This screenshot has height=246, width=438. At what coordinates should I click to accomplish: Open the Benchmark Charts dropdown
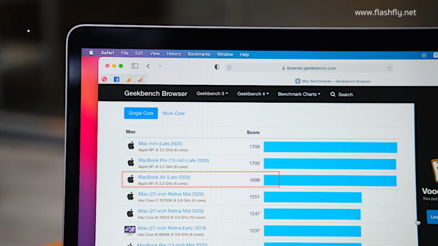300,94
